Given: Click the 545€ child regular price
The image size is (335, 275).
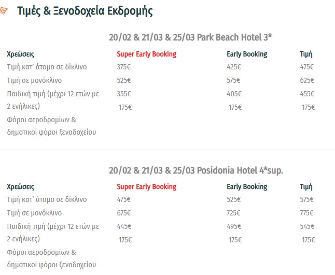Looking at the screenshot, I should (x=307, y=226).
